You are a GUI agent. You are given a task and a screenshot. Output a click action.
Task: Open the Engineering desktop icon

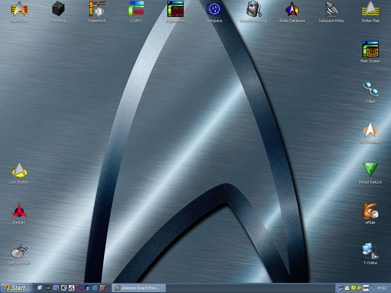[x=175, y=9]
